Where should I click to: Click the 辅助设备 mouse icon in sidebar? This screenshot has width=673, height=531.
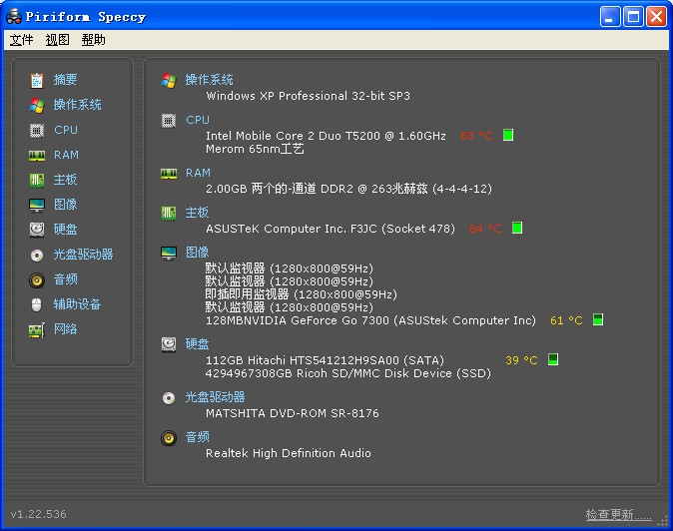tap(37, 305)
